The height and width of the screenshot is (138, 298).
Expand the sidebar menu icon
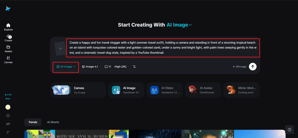[x=8, y=132]
